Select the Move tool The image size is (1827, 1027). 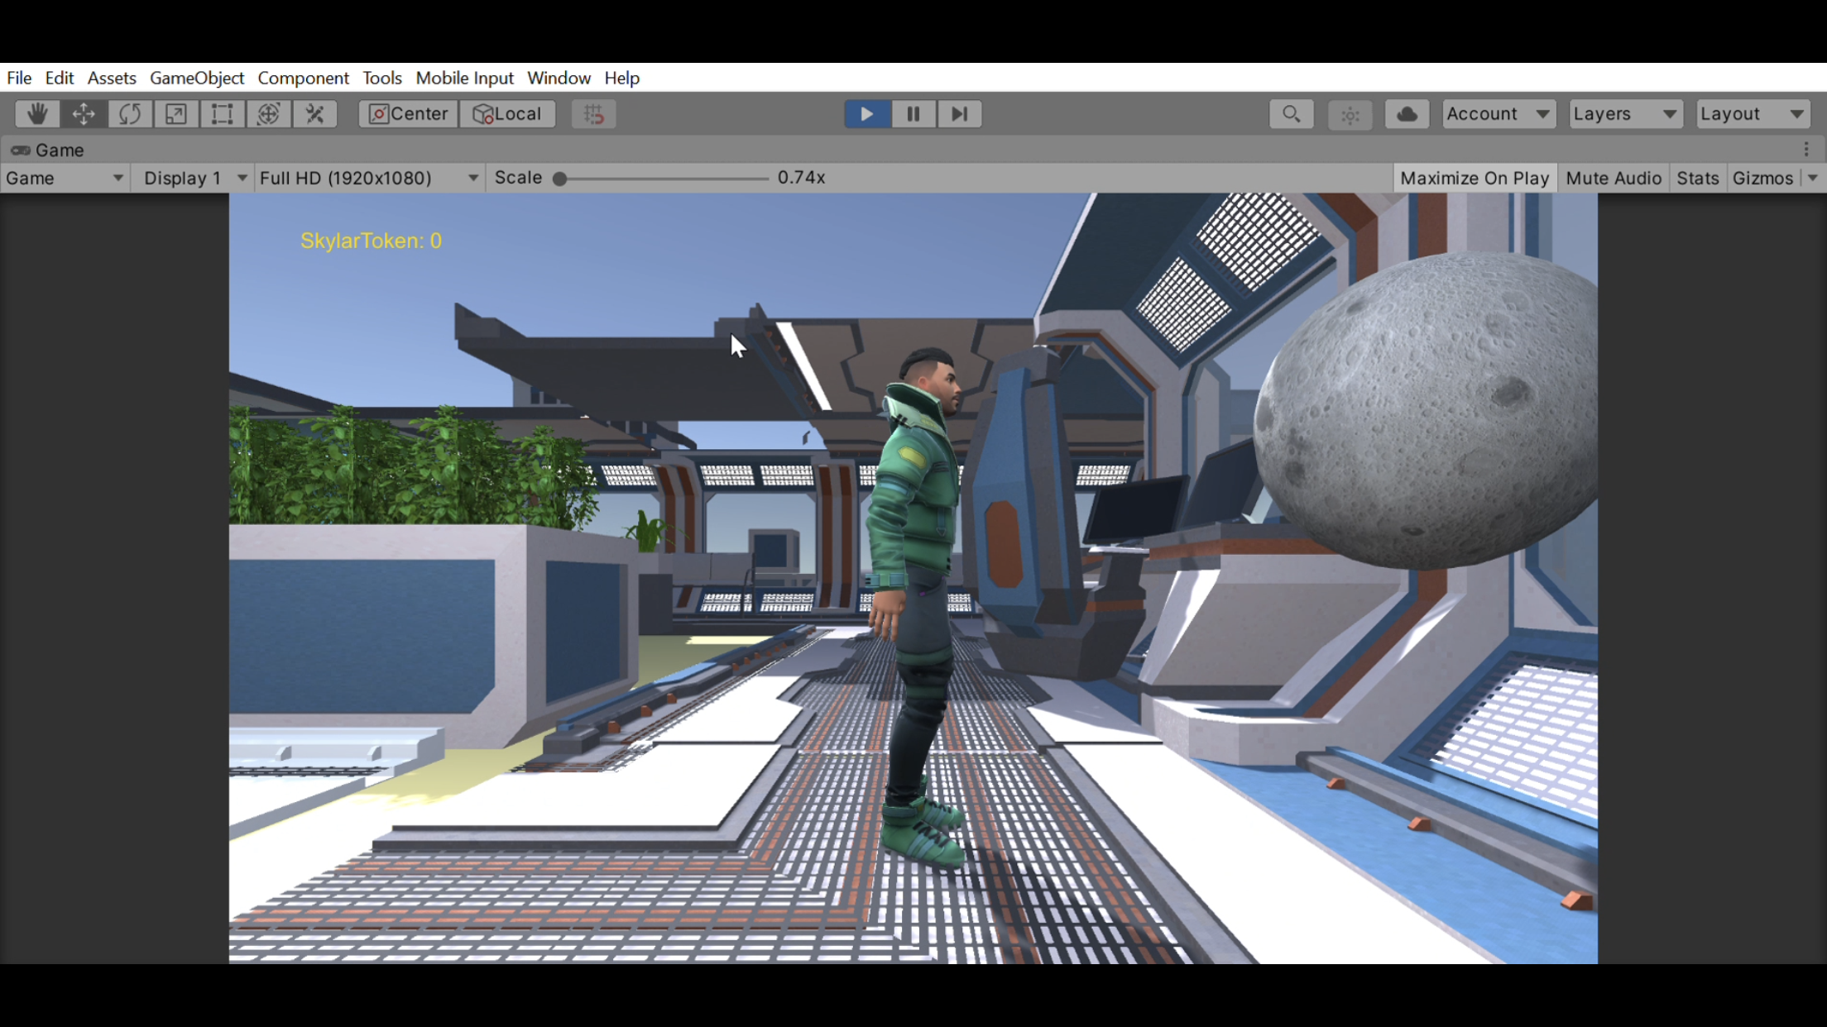(84, 114)
